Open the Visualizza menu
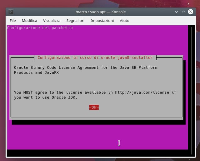200x161 pixels. tap(52, 21)
